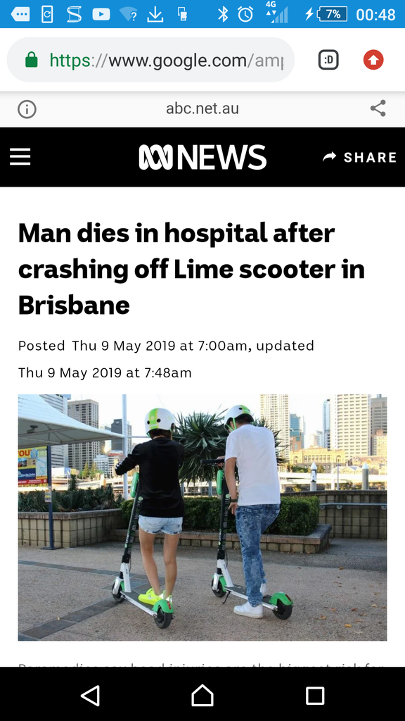Open the hamburger navigation menu

[20, 157]
